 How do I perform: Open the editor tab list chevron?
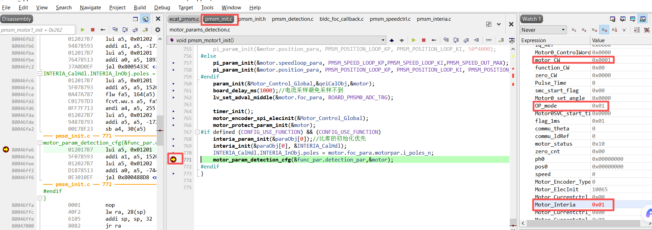pyautogui.click(x=499, y=24)
